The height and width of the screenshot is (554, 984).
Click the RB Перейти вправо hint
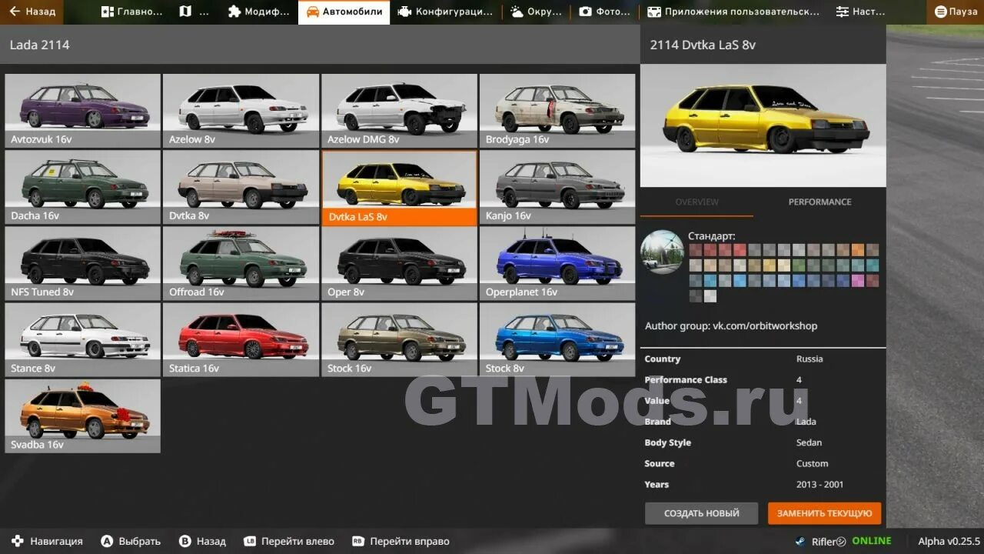click(x=401, y=541)
